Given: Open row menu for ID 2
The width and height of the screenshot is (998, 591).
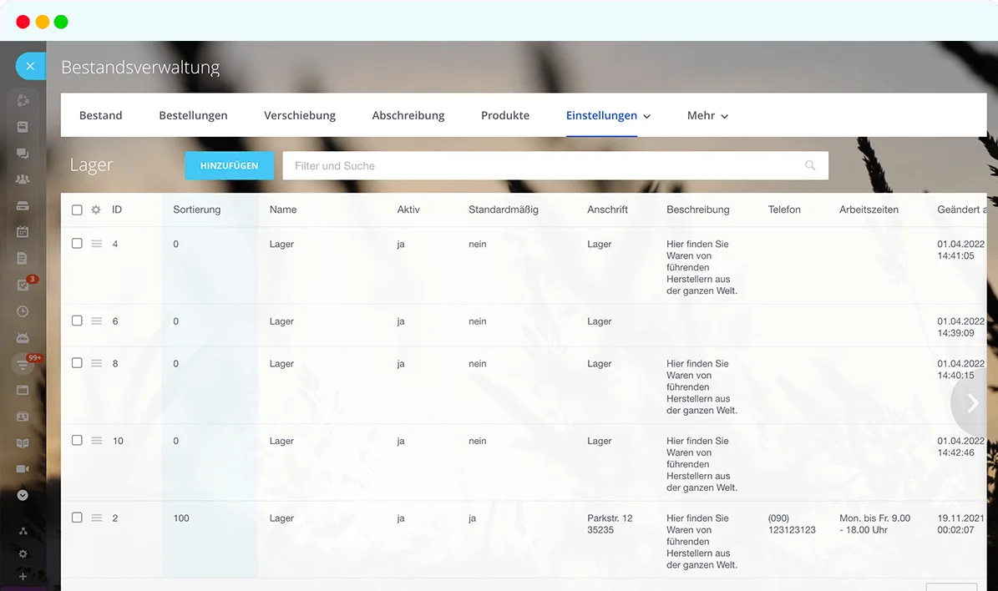Looking at the screenshot, I should click(x=97, y=518).
